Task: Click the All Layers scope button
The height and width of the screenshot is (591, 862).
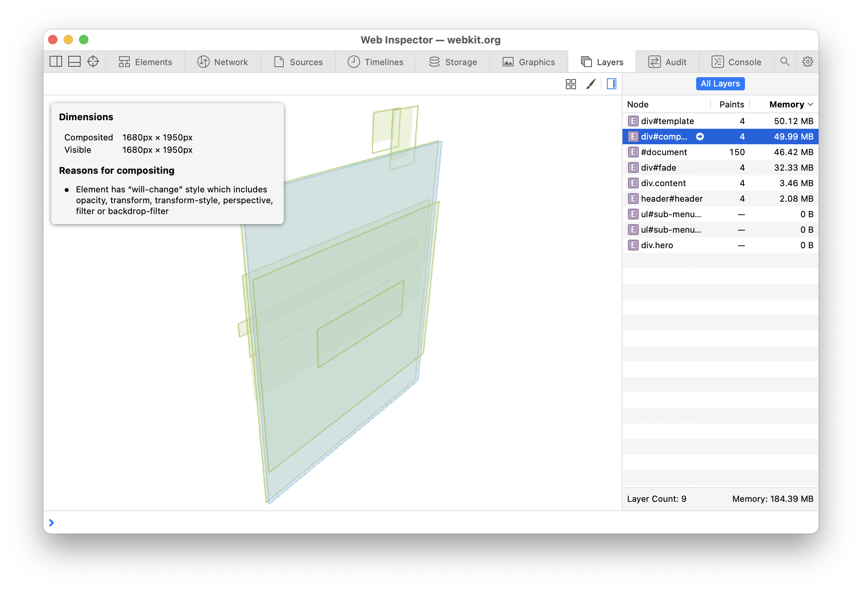Action: click(720, 84)
